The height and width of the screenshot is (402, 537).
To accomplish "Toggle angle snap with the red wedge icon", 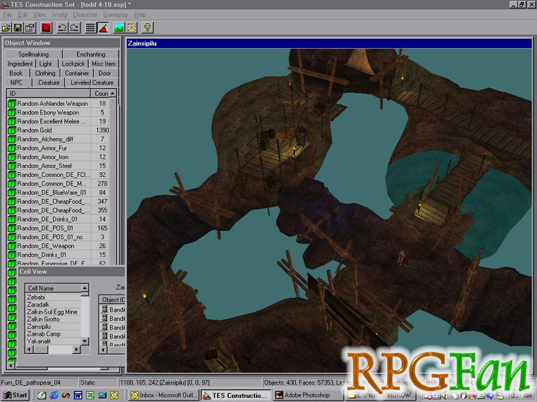I will [103, 27].
